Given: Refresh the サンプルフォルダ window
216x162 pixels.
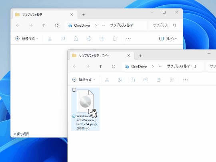Looking at the screenshot, I should (57, 25).
